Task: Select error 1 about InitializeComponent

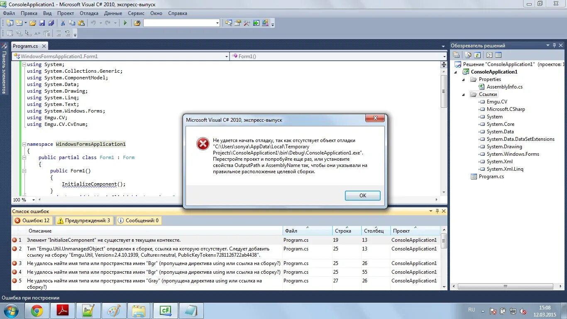Action: pyautogui.click(x=226, y=240)
